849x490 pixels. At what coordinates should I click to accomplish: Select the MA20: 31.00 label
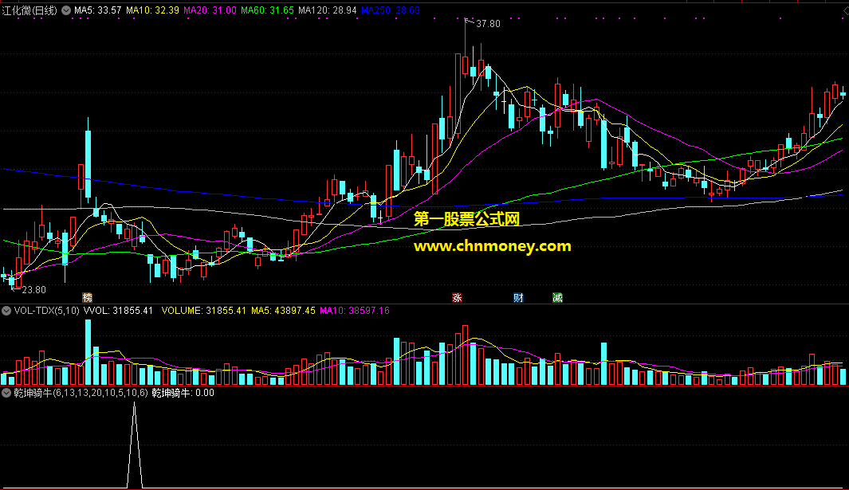210,10
